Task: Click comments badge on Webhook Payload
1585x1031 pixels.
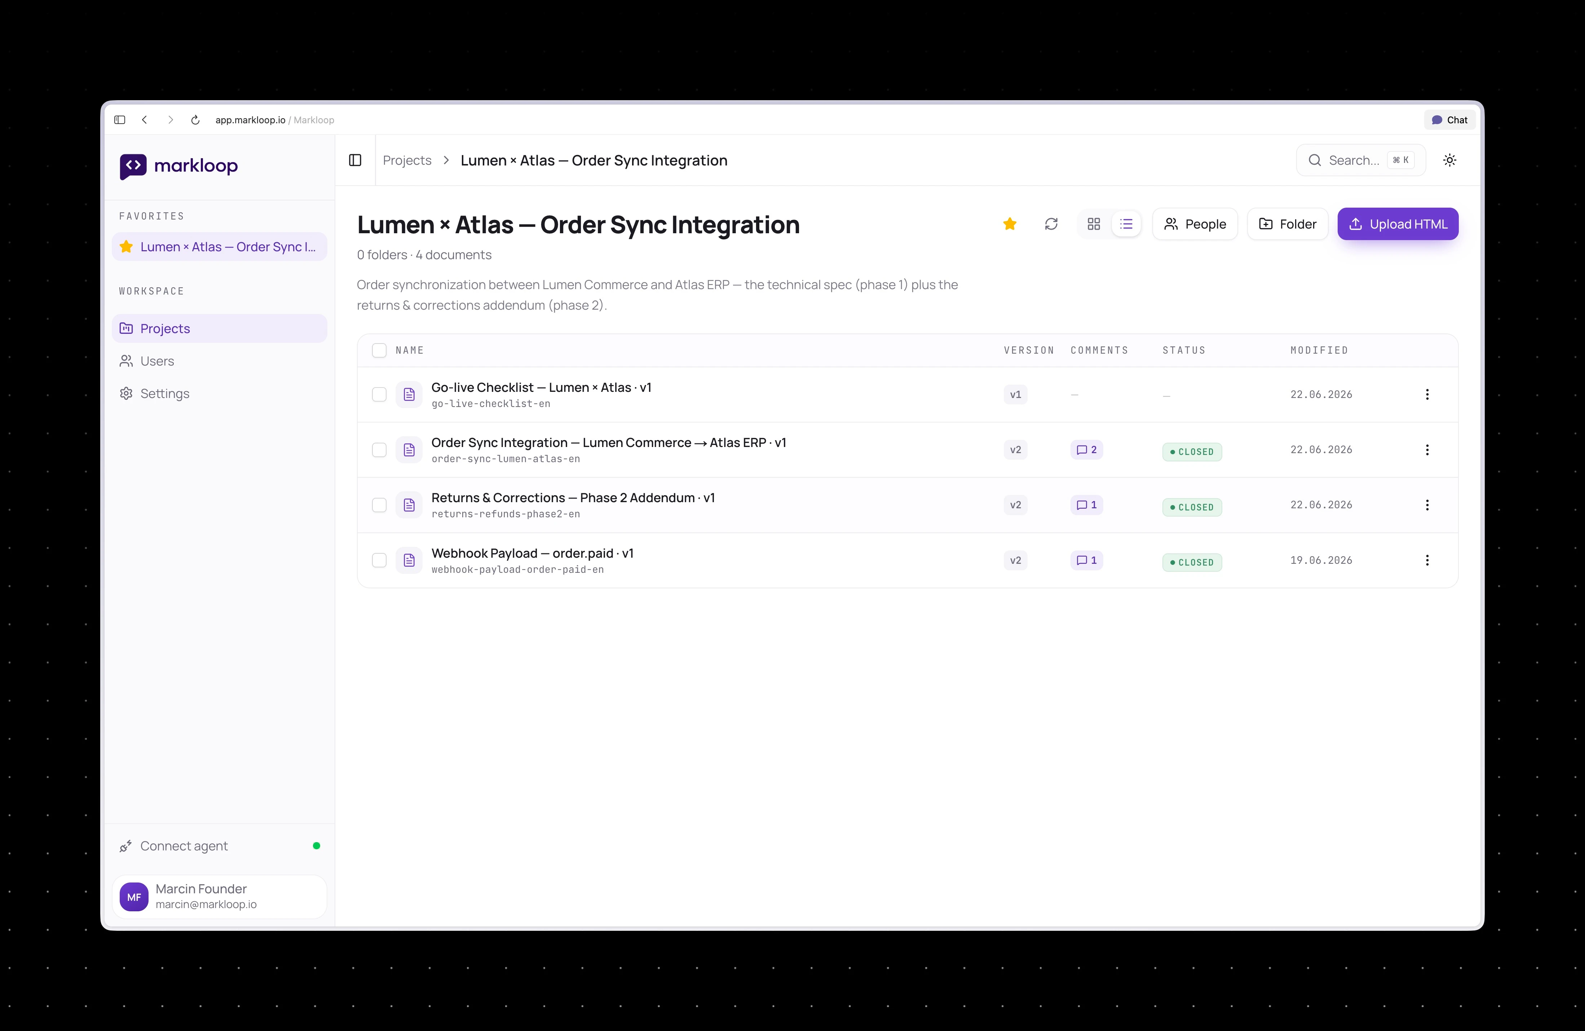Action: coord(1086,560)
